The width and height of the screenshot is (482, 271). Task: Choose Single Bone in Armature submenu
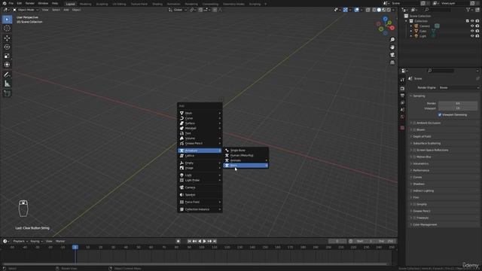pyautogui.click(x=246, y=151)
